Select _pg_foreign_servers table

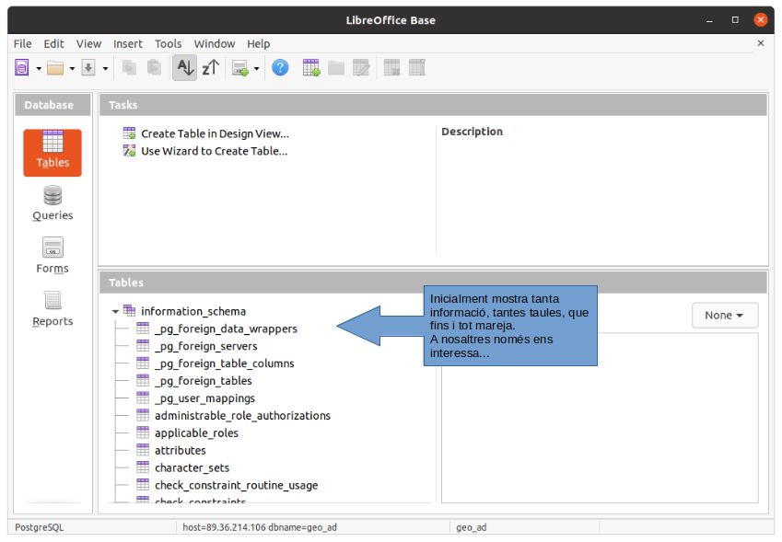tap(206, 346)
